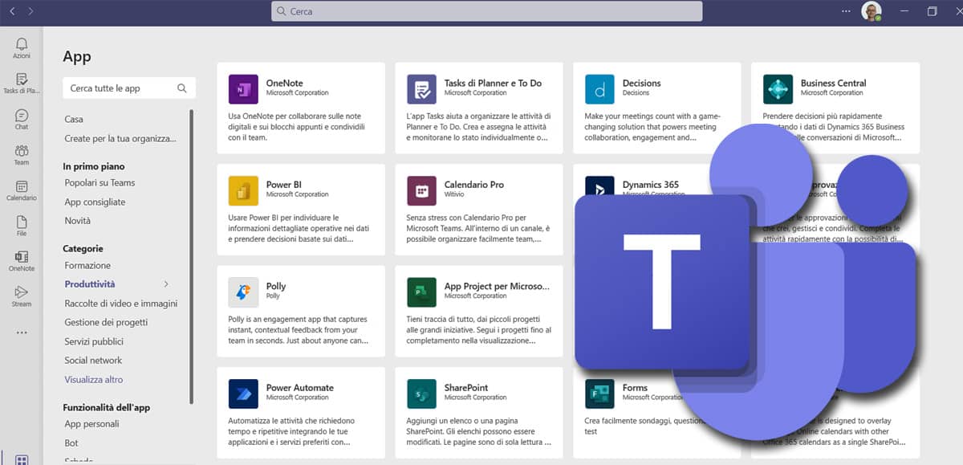Viewport: 963px width, 465px height.
Task: Open the Team section
Action: (x=22, y=154)
